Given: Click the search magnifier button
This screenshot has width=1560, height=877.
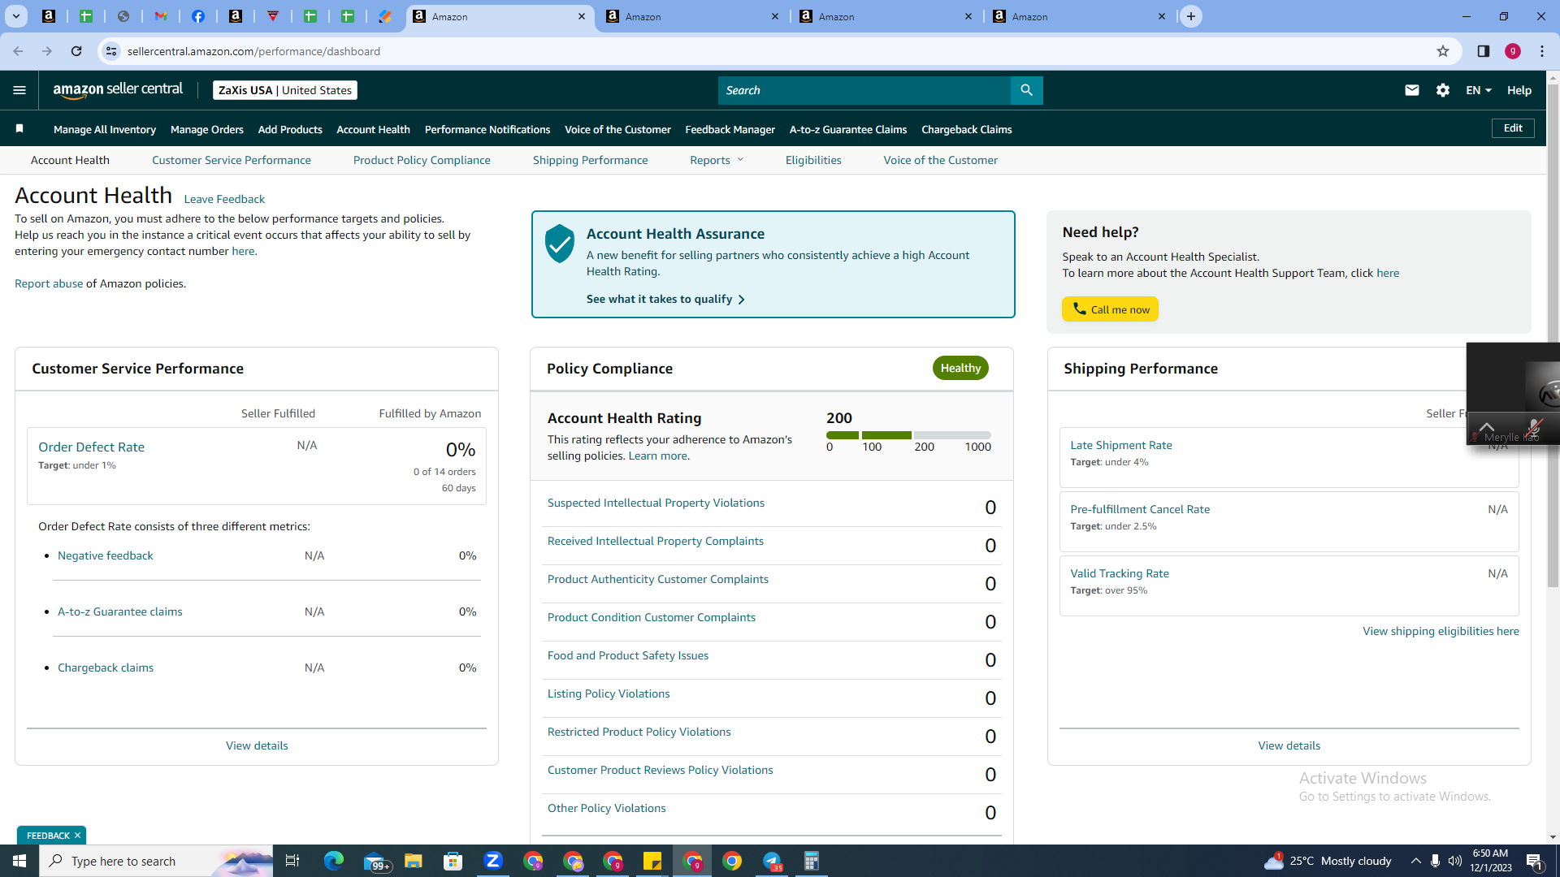Looking at the screenshot, I should pyautogui.click(x=1026, y=90).
